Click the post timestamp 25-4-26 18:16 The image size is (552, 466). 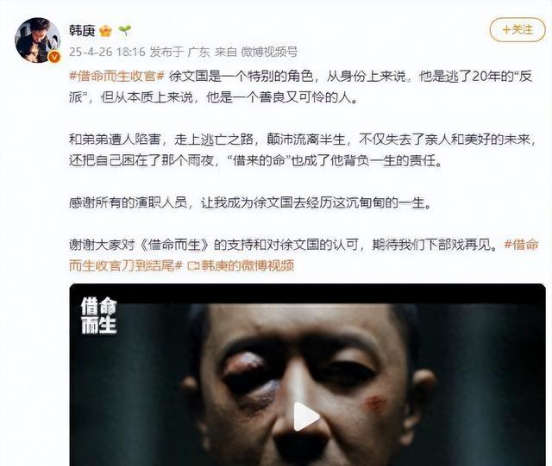(107, 52)
